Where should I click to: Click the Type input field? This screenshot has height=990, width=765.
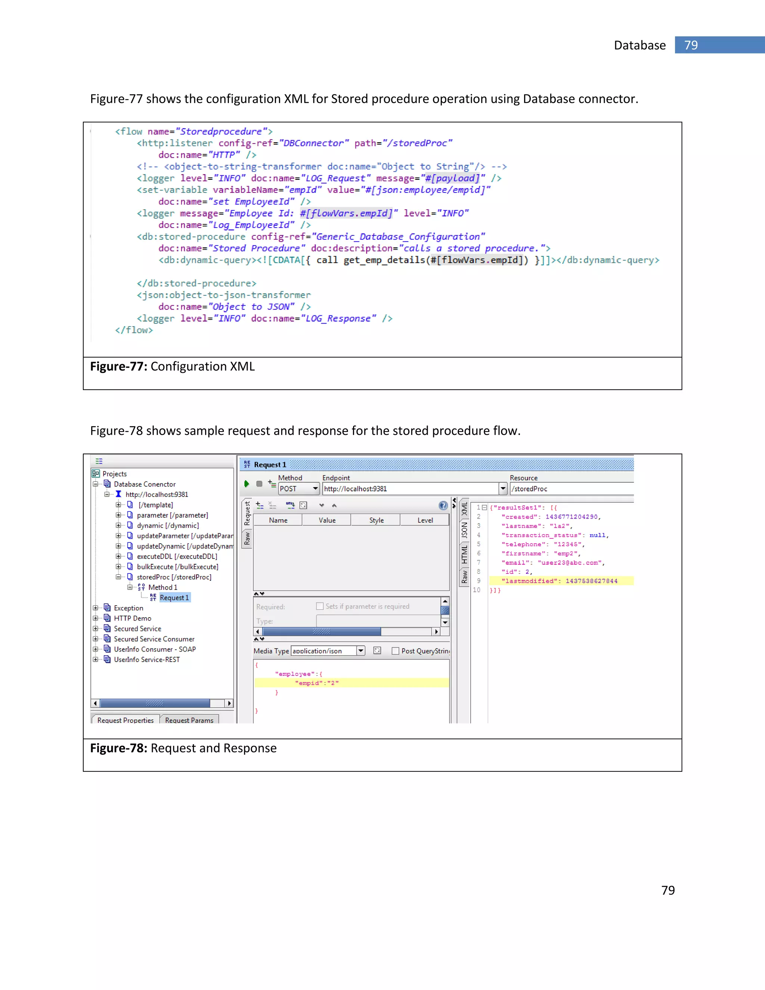(378, 621)
